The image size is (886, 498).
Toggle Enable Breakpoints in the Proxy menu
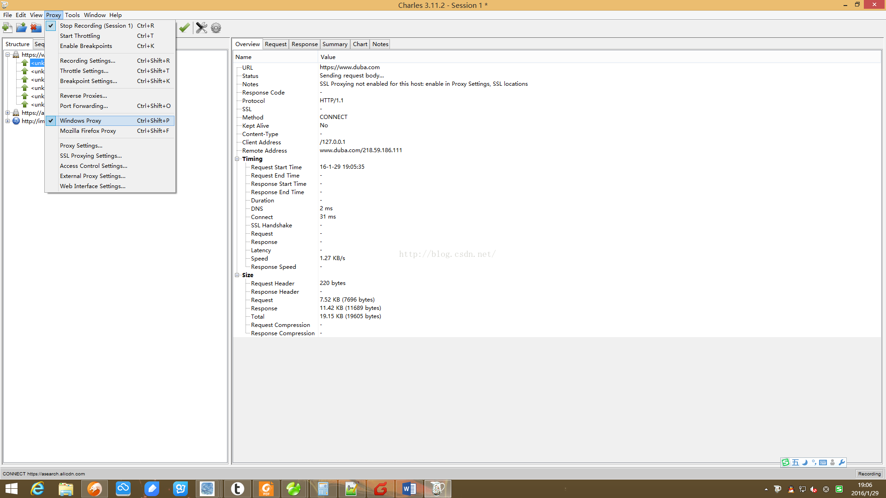tap(110, 46)
